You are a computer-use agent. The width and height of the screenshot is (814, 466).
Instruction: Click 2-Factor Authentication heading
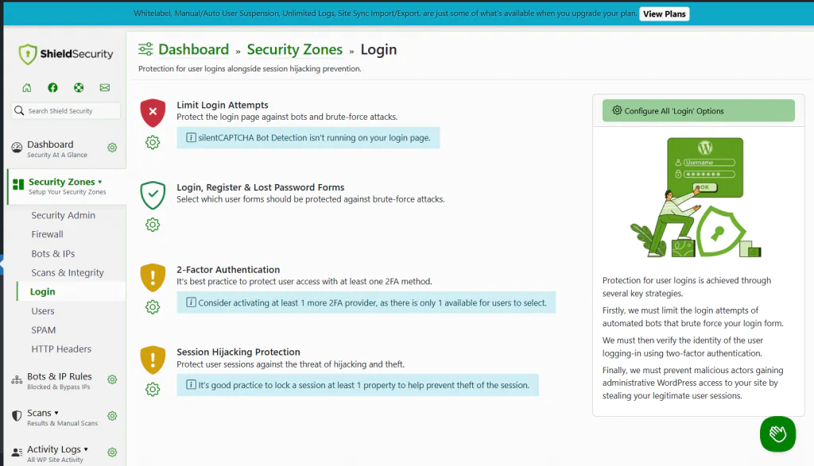click(228, 270)
